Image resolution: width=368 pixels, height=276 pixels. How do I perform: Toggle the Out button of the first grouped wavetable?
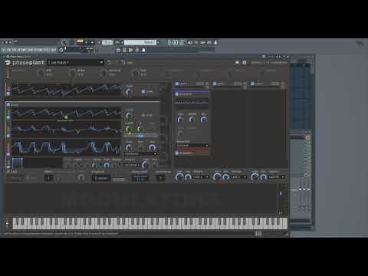click(147, 115)
